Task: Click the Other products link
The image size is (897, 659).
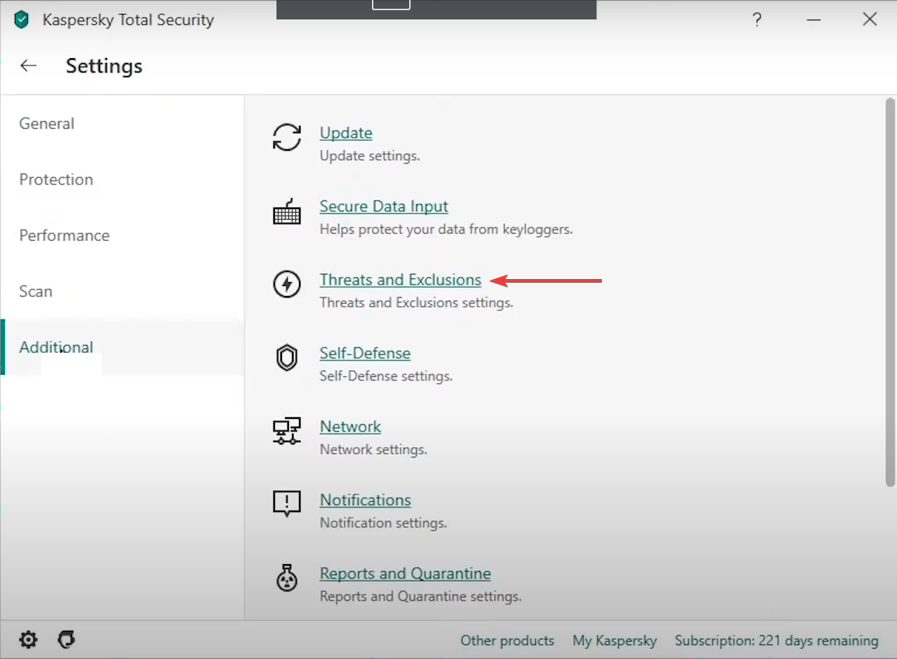Action: pyautogui.click(x=507, y=640)
